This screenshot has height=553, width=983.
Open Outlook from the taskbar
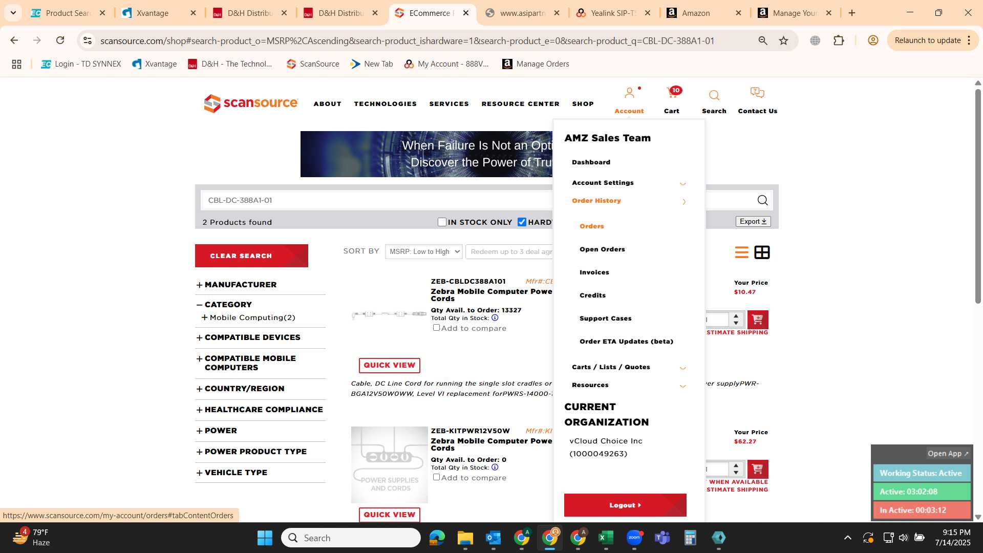[493, 538]
